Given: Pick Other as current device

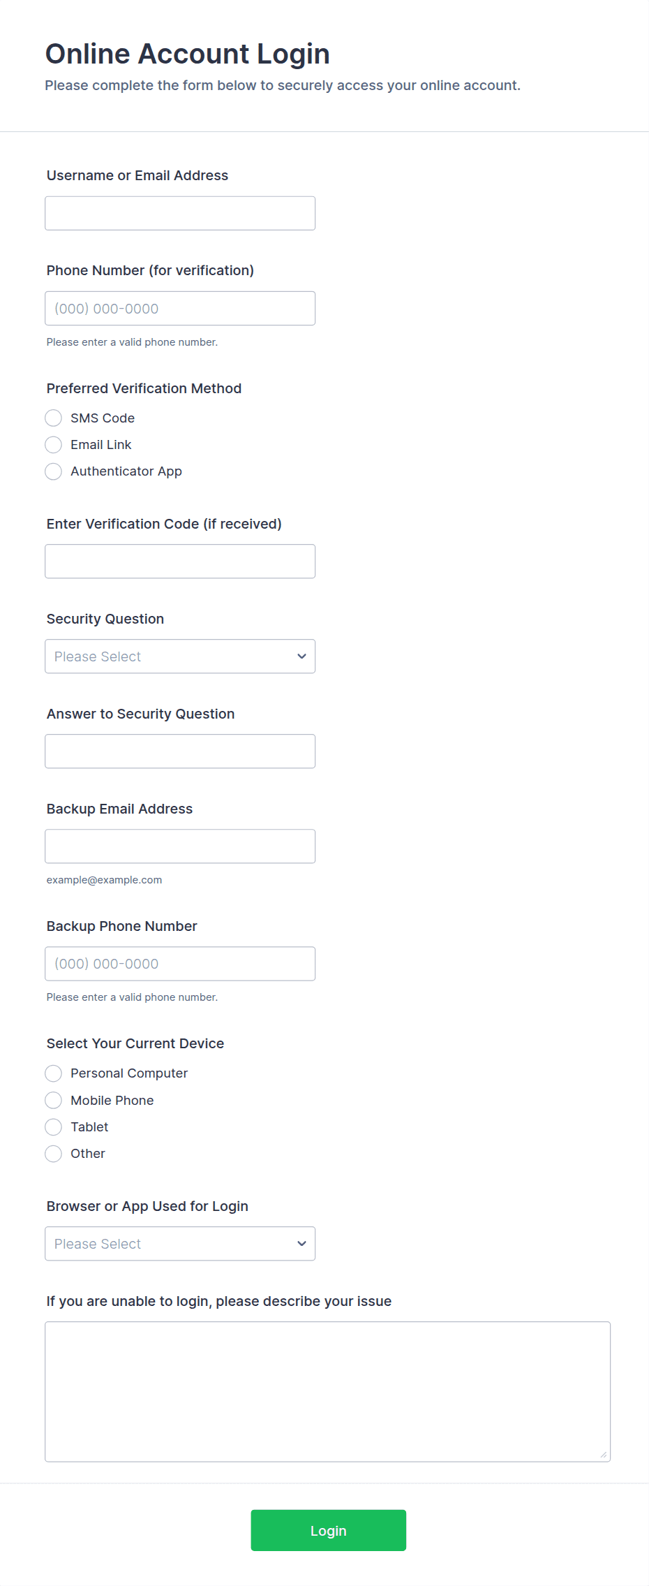Looking at the screenshot, I should tap(54, 1154).
